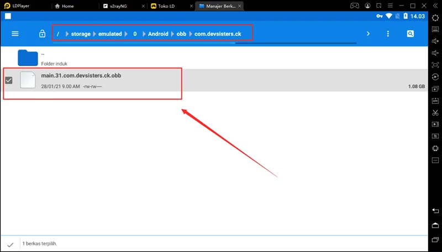Click the battery status icon
Screen dimensions: 442x252
[406, 17]
